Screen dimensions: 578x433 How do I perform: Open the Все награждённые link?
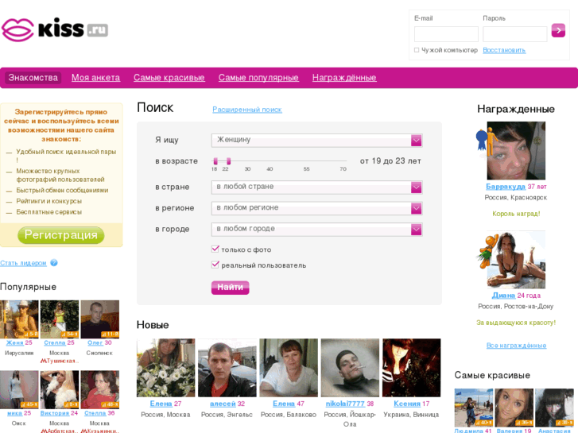click(x=516, y=346)
